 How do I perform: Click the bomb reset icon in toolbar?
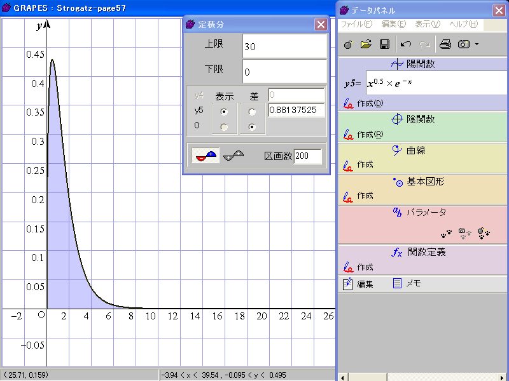347,44
